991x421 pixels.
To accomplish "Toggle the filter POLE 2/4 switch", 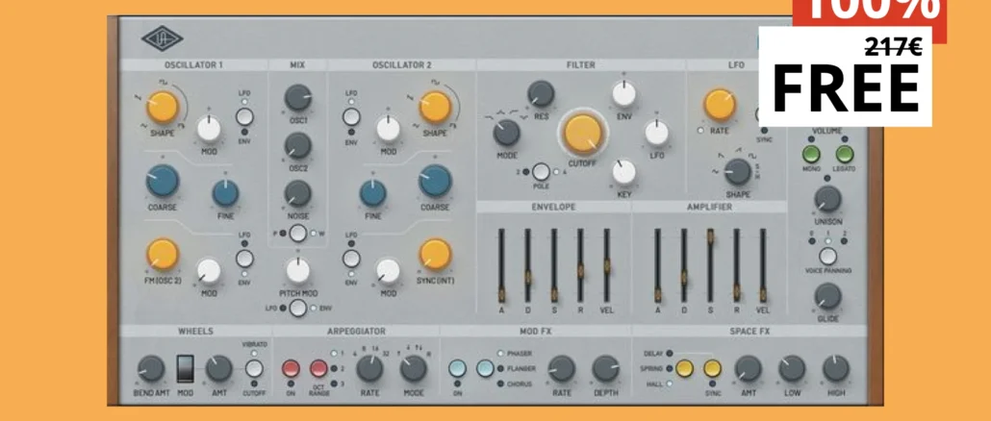I will pyautogui.click(x=541, y=172).
